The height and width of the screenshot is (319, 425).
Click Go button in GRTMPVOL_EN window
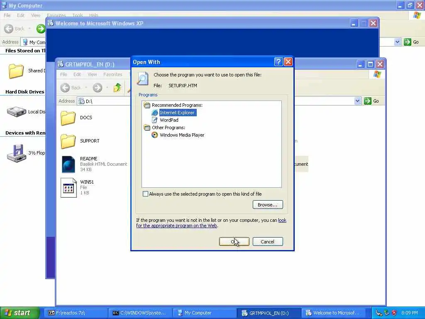click(371, 101)
